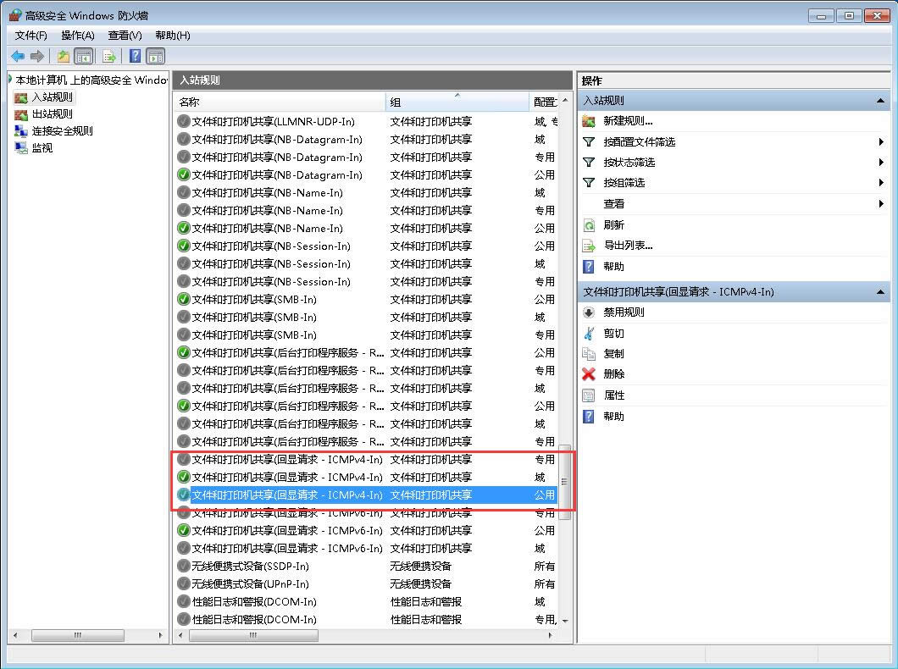Disable the selected rule via 禁用规则

tap(624, 312)
